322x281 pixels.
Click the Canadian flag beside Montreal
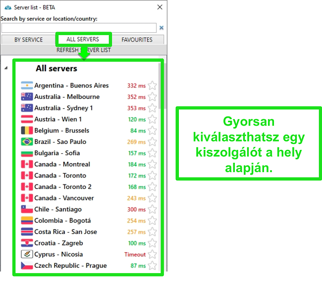27,164
